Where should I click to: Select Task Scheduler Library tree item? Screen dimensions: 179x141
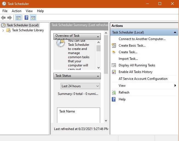(x=28, y=30)
